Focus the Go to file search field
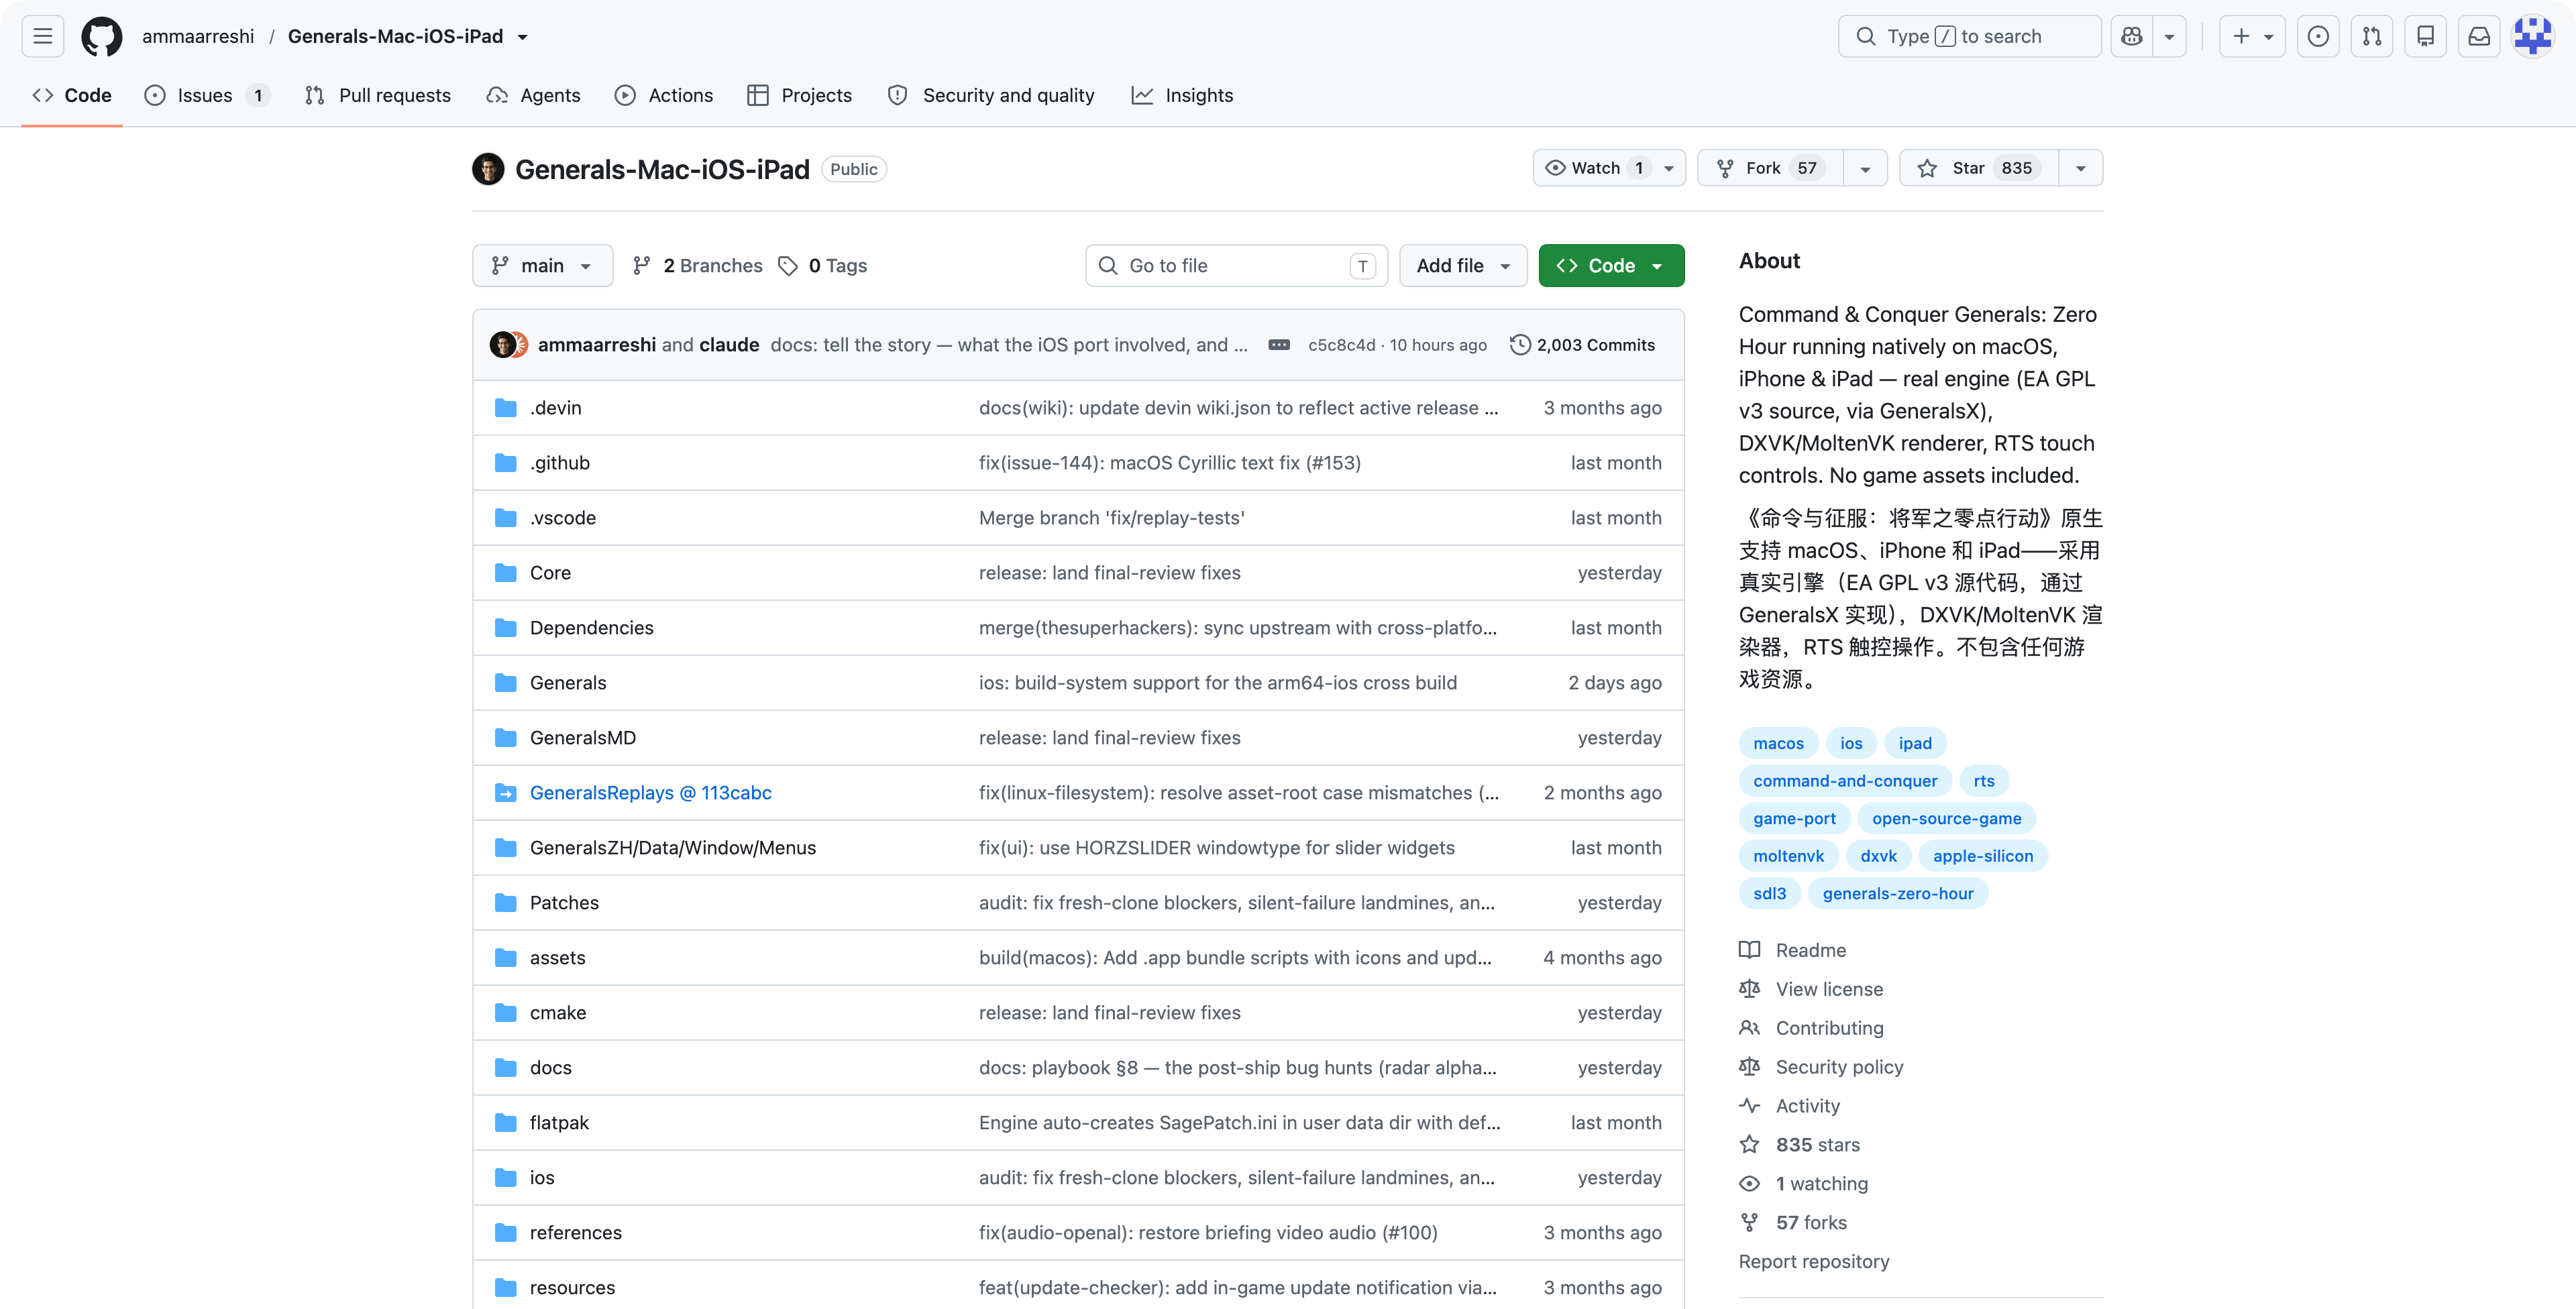The width and height of the screenshot is (2576, 1309). [x=1236, y=266]
